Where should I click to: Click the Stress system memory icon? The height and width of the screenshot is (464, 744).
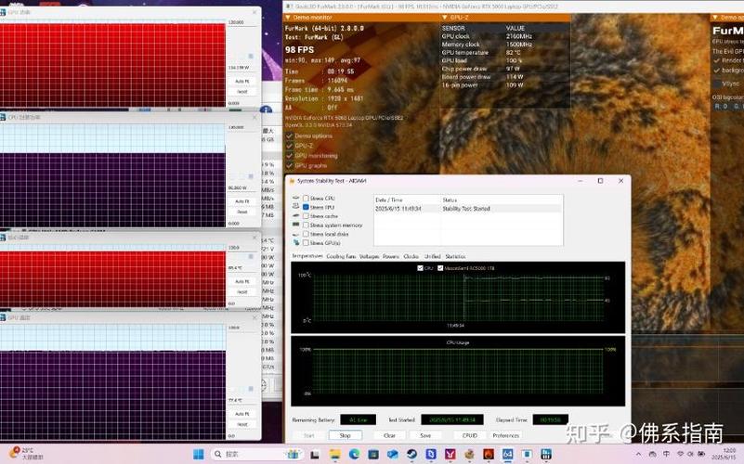(296, 225)
